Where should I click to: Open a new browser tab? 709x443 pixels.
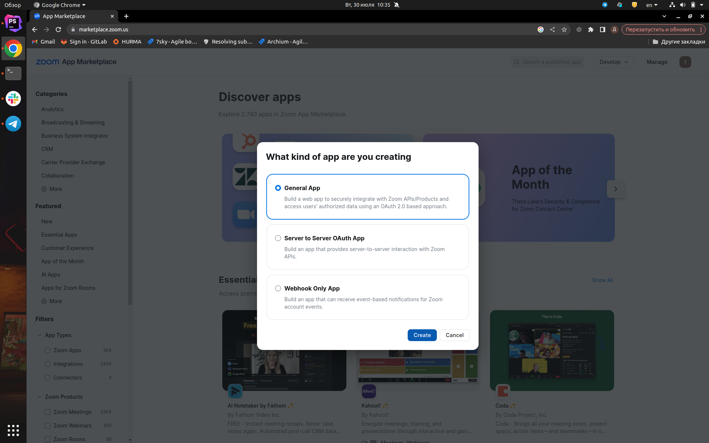pos(126,16)
